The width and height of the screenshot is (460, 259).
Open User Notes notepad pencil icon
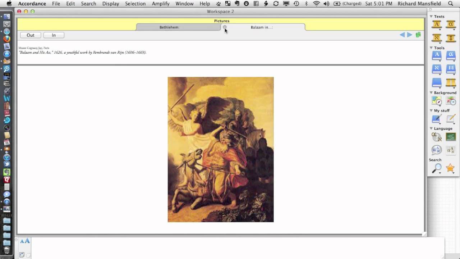click(x=451, y=119)
